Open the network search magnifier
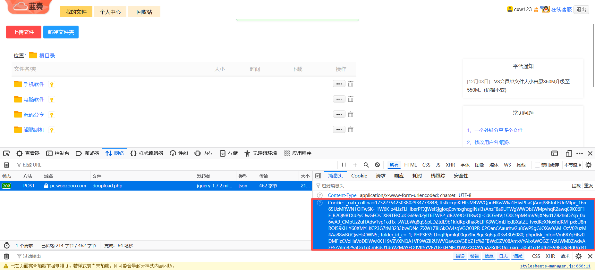595x270 pixels. (366, 165)
